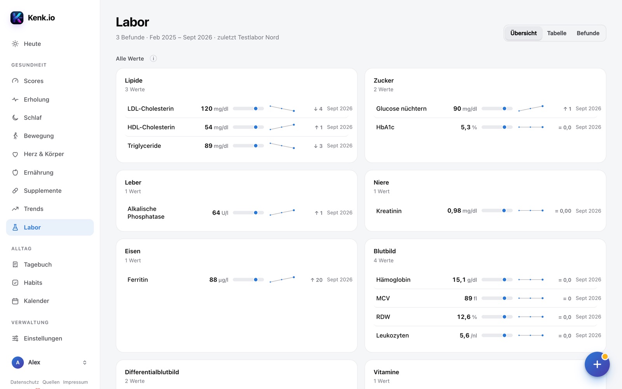
Task: Select the Ernährung apple icon
Action: point(15,172)
